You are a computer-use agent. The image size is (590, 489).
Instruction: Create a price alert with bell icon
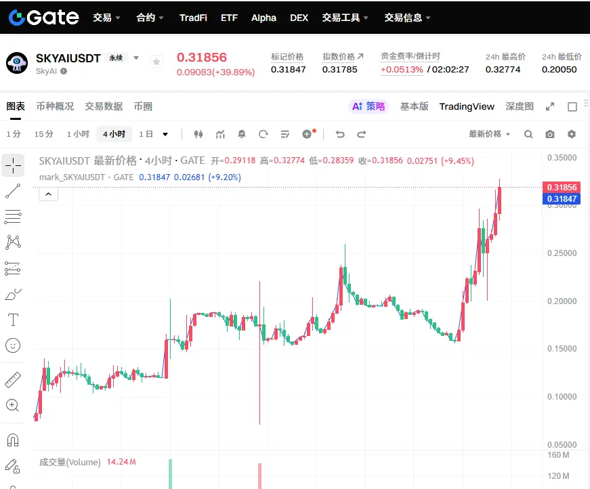click(242, 134)
